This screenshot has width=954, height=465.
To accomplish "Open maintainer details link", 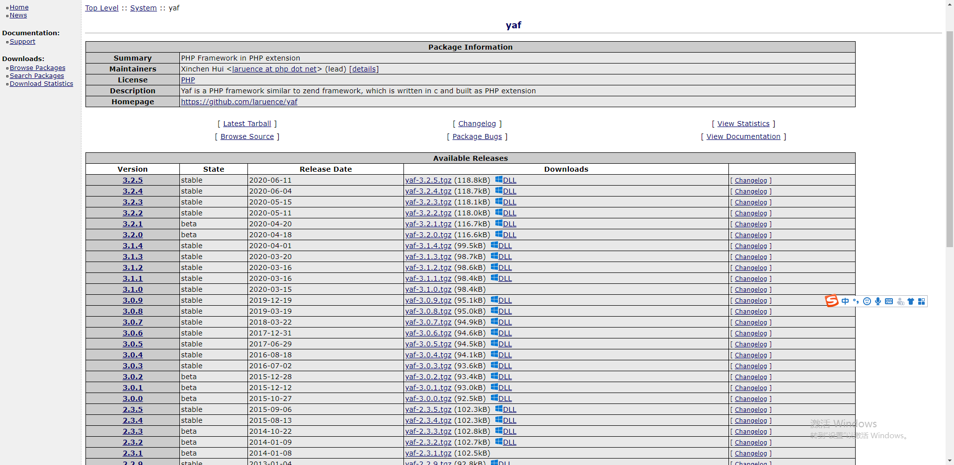I will coord(364,69).
